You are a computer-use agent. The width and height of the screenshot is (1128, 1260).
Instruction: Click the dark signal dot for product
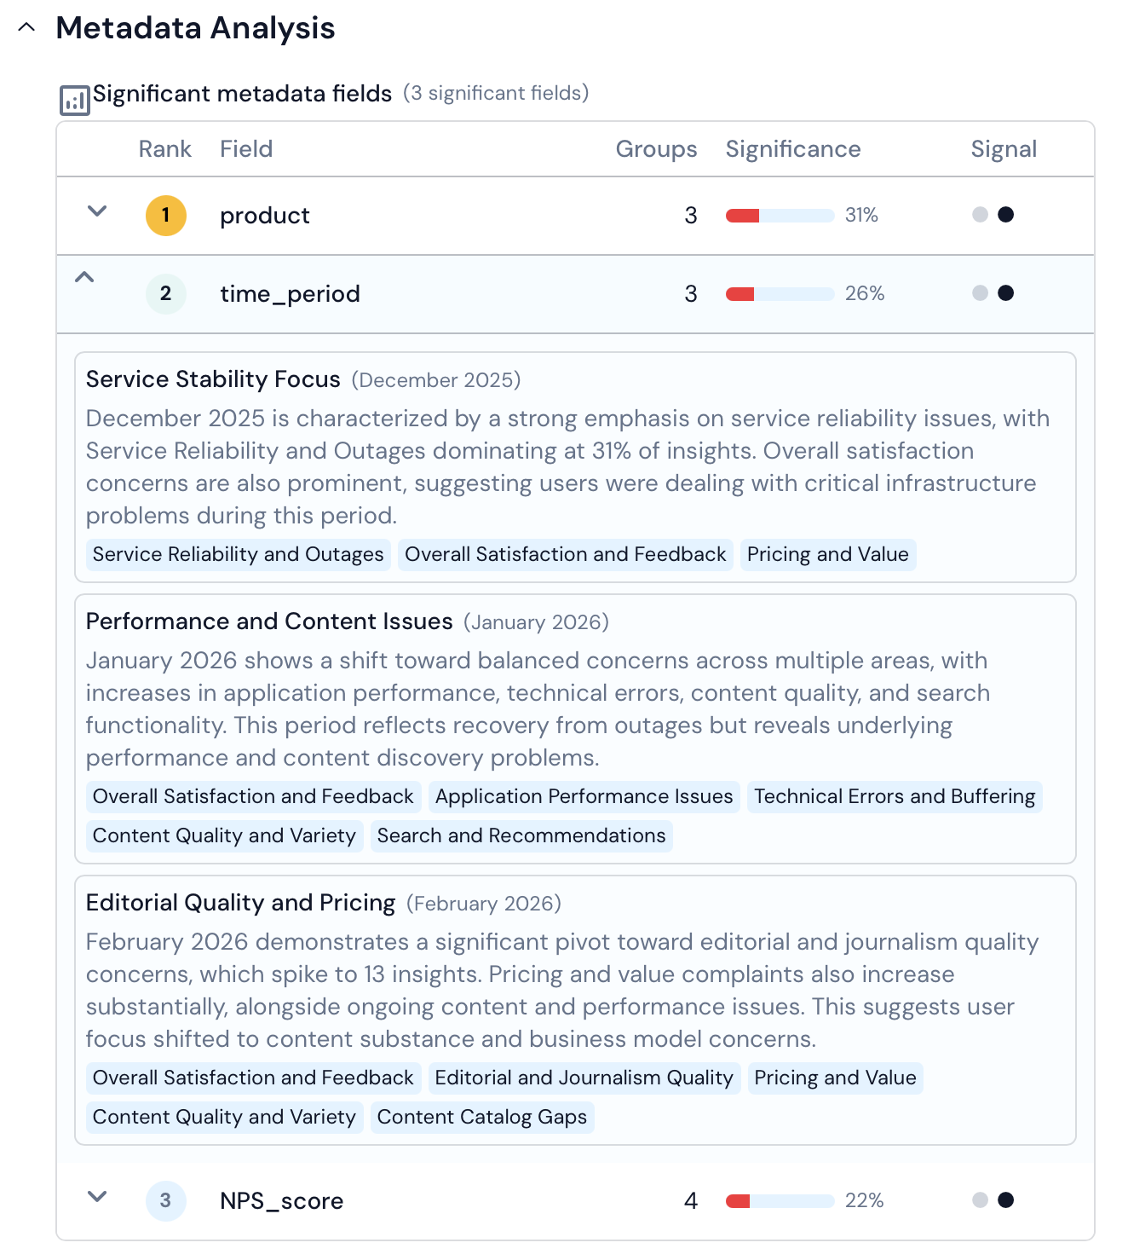click(1006, 215)
